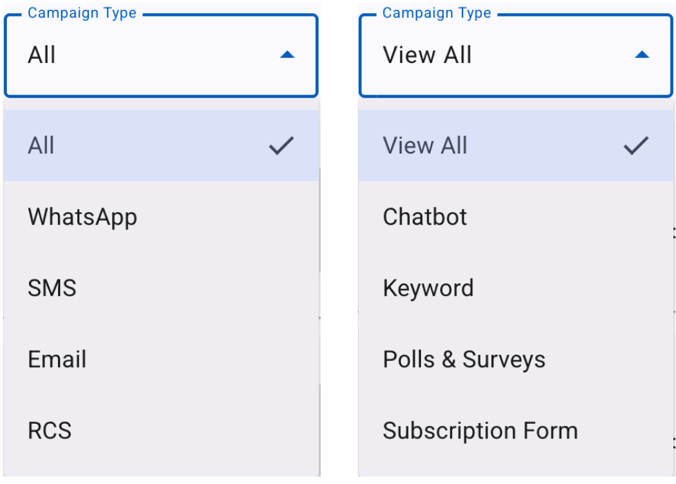The image size is (676, 484).
Task: Choose SMS from the list
Action: [161, 288]
